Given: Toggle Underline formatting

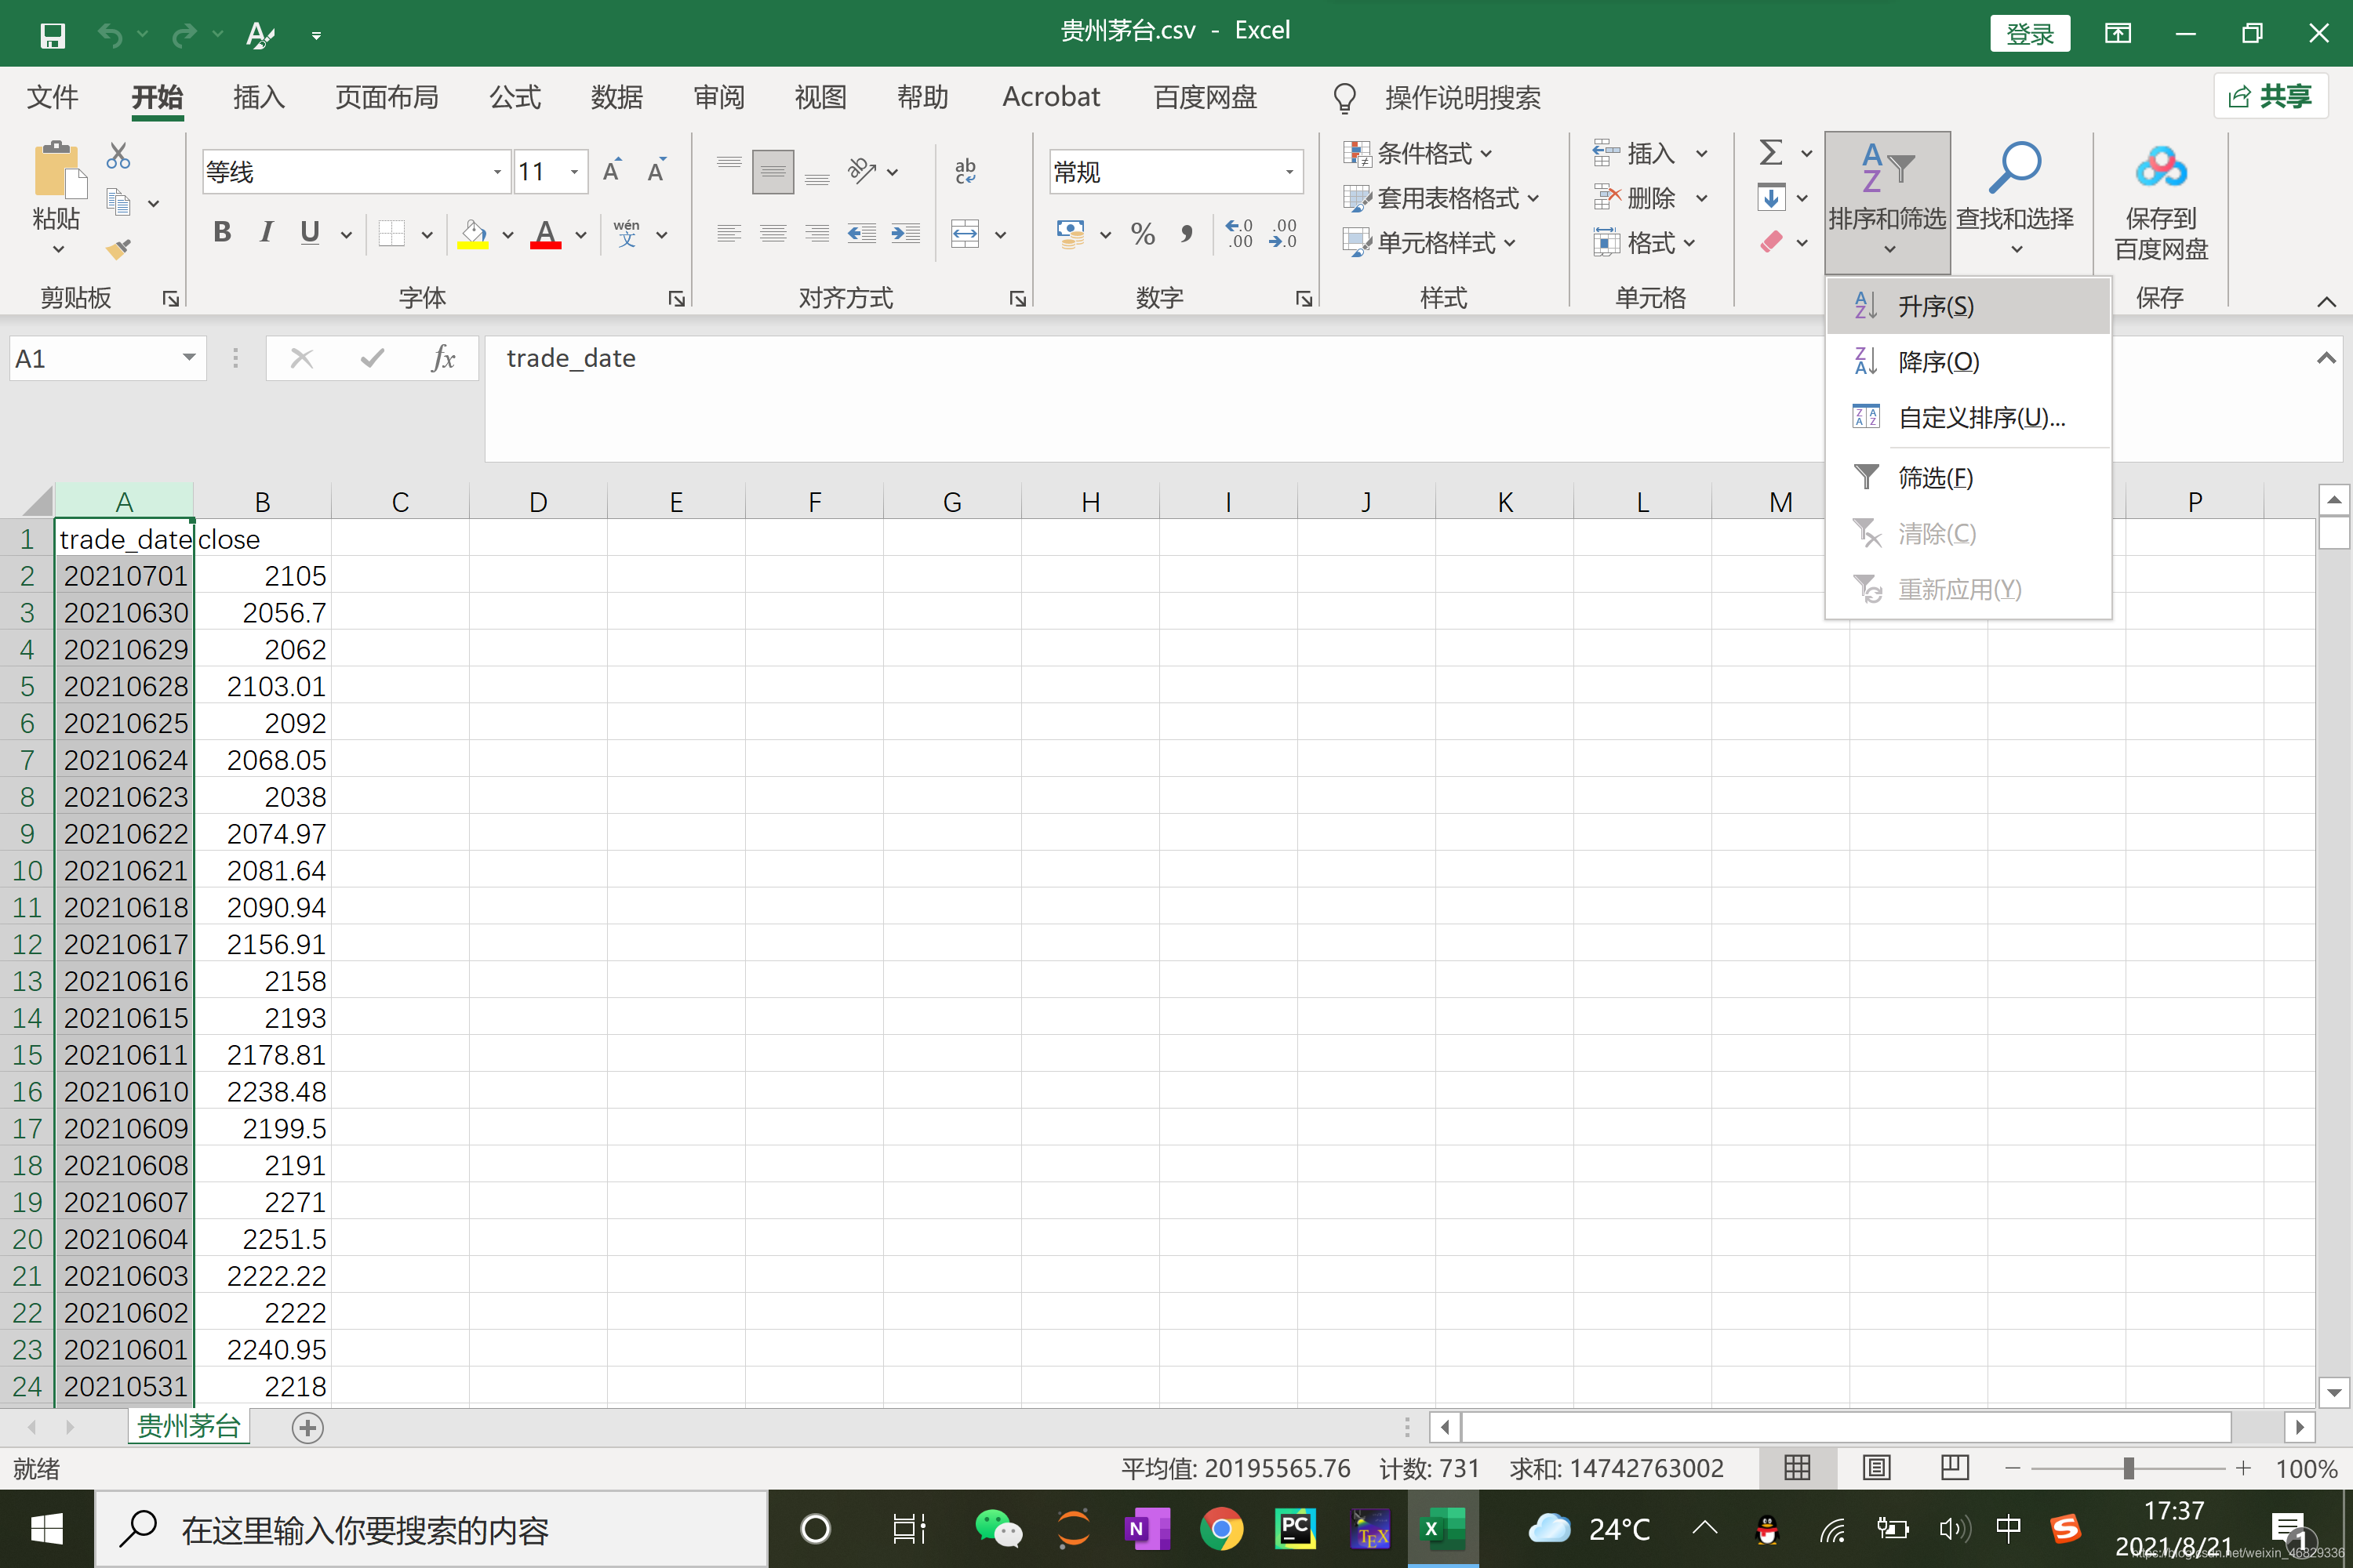Looking at the screenshot, I should [310, 234].
